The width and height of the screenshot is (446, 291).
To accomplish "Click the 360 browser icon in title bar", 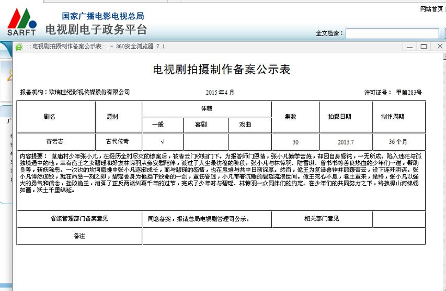I will click(19, 47).
